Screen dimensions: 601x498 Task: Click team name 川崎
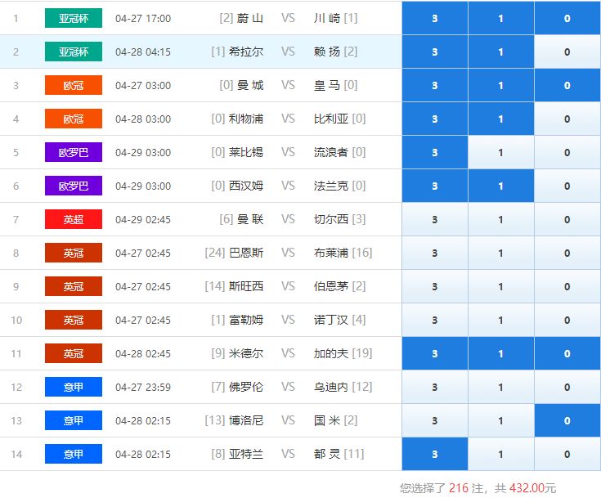click(327, 18)
